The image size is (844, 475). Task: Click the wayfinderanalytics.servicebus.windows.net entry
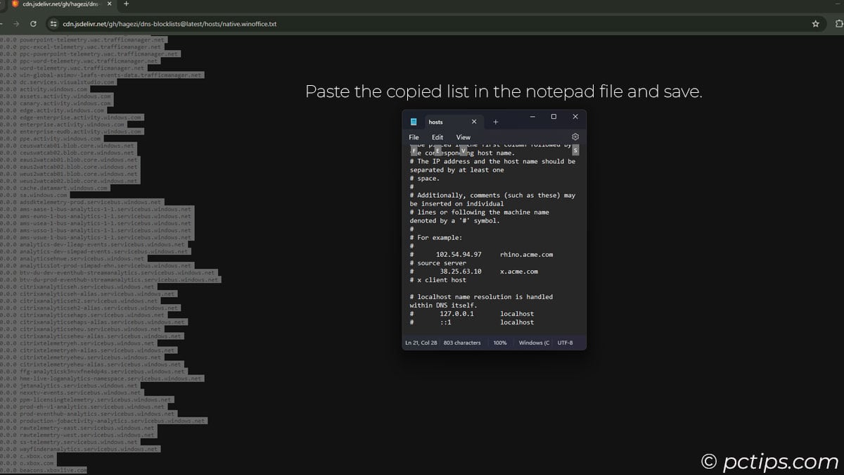click(89, 448)
